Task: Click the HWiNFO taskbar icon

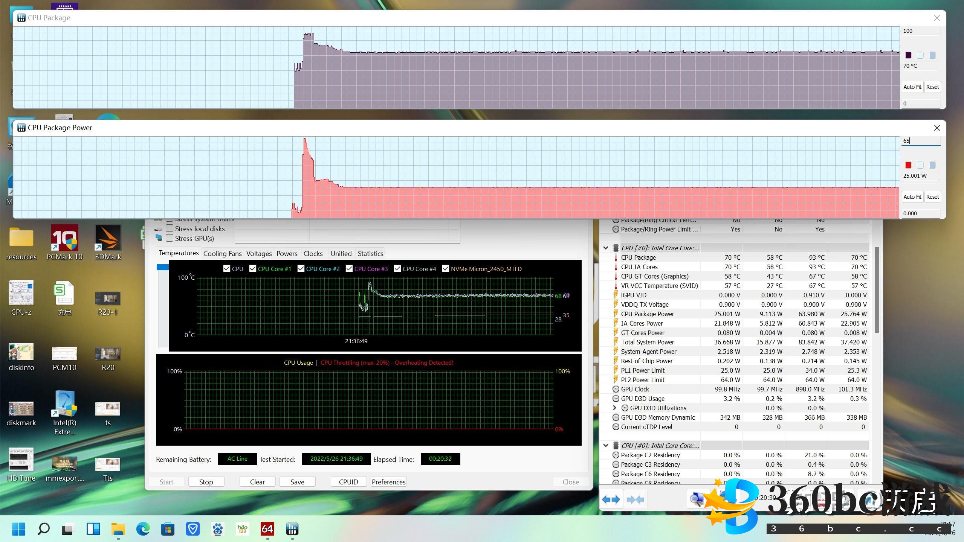Action: coord(292,529)
